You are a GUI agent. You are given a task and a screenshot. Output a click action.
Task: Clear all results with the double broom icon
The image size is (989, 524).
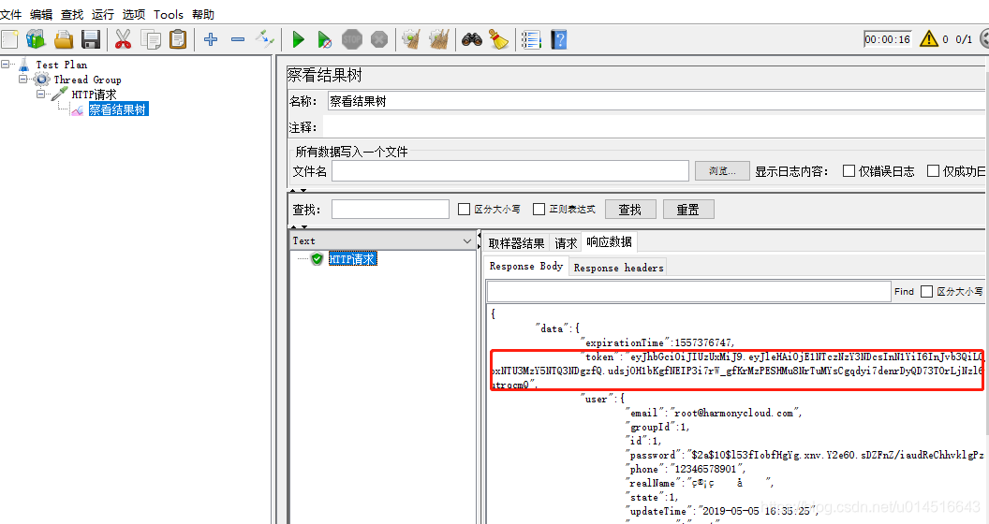coord(439,39)
